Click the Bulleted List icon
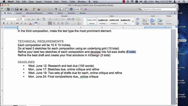 [50, 19]
